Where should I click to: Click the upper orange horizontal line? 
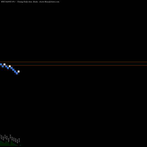pos(73,62)
